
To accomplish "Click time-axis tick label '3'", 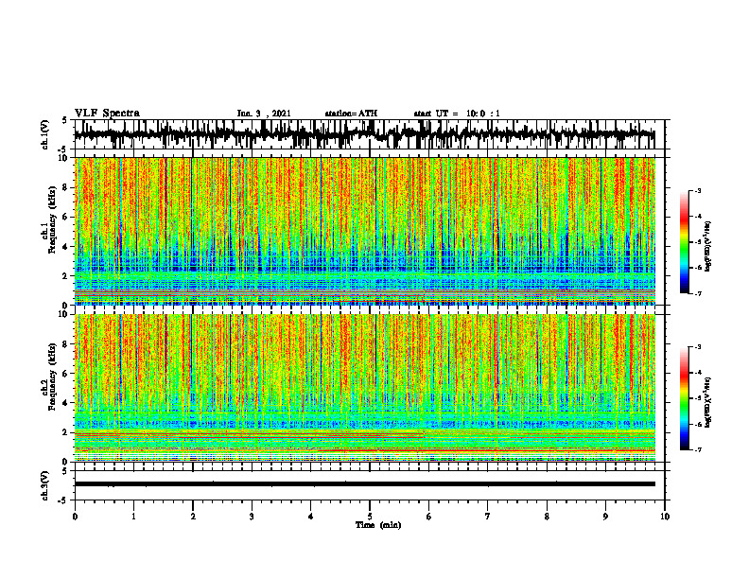I will (x=252, y=517).
